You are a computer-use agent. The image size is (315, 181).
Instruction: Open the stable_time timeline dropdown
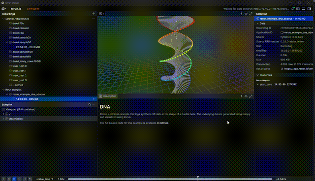(45, 179)
